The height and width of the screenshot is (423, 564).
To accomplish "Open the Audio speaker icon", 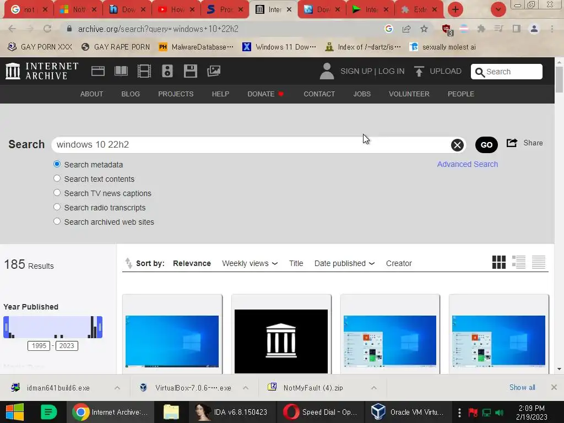I will tap(167, 71).
